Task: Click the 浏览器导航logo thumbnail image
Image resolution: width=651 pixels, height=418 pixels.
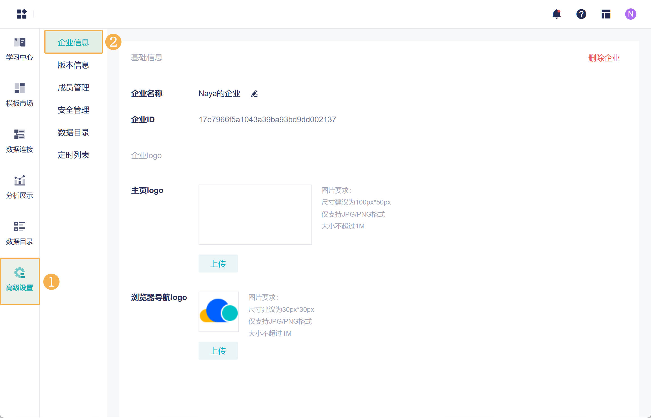Action: (218, 312)
